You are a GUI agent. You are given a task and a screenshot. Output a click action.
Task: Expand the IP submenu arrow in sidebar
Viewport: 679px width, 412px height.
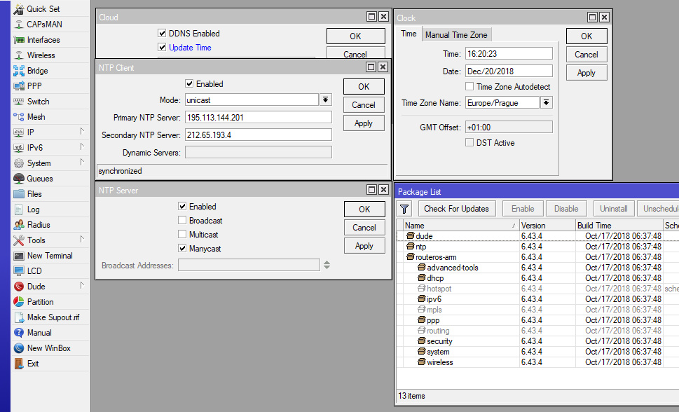coord(82,132)
